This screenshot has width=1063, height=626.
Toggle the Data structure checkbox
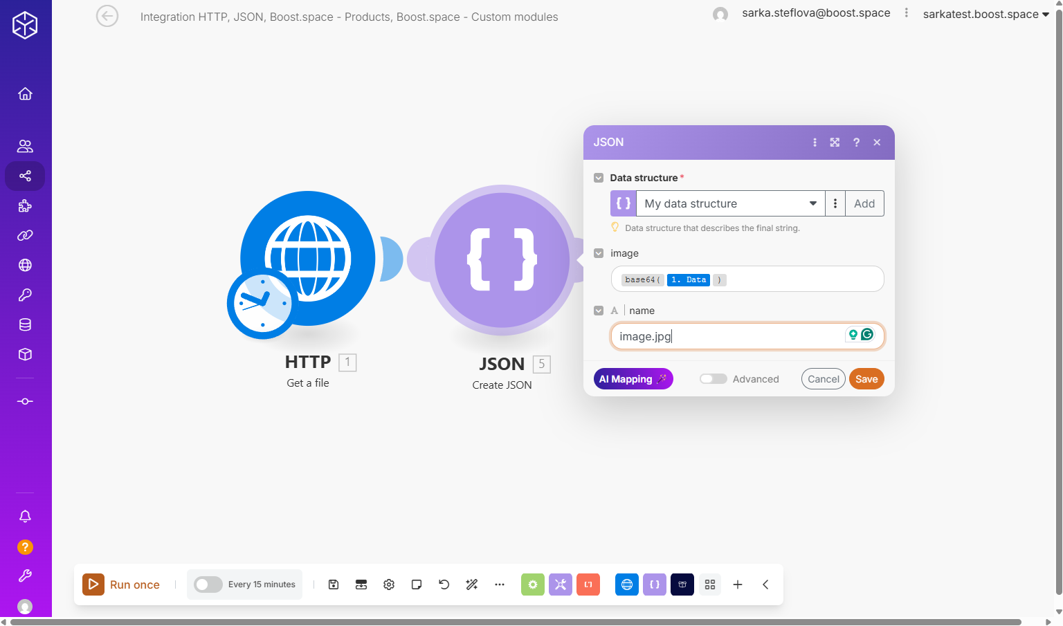tap(599, 178)
